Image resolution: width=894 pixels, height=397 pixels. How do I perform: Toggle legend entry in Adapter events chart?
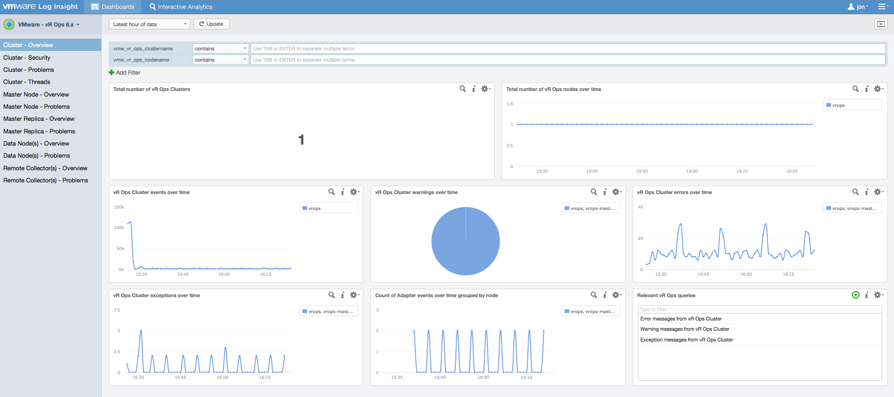coord(591,311)
